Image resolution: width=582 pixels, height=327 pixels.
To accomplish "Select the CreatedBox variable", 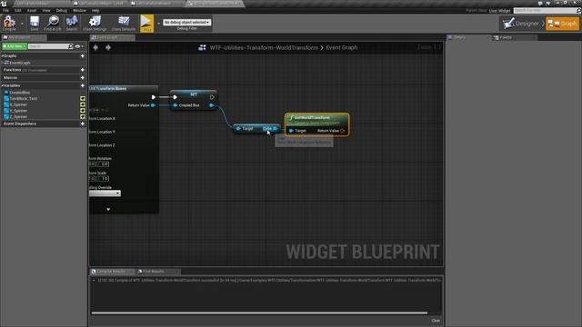I will 20,93.
